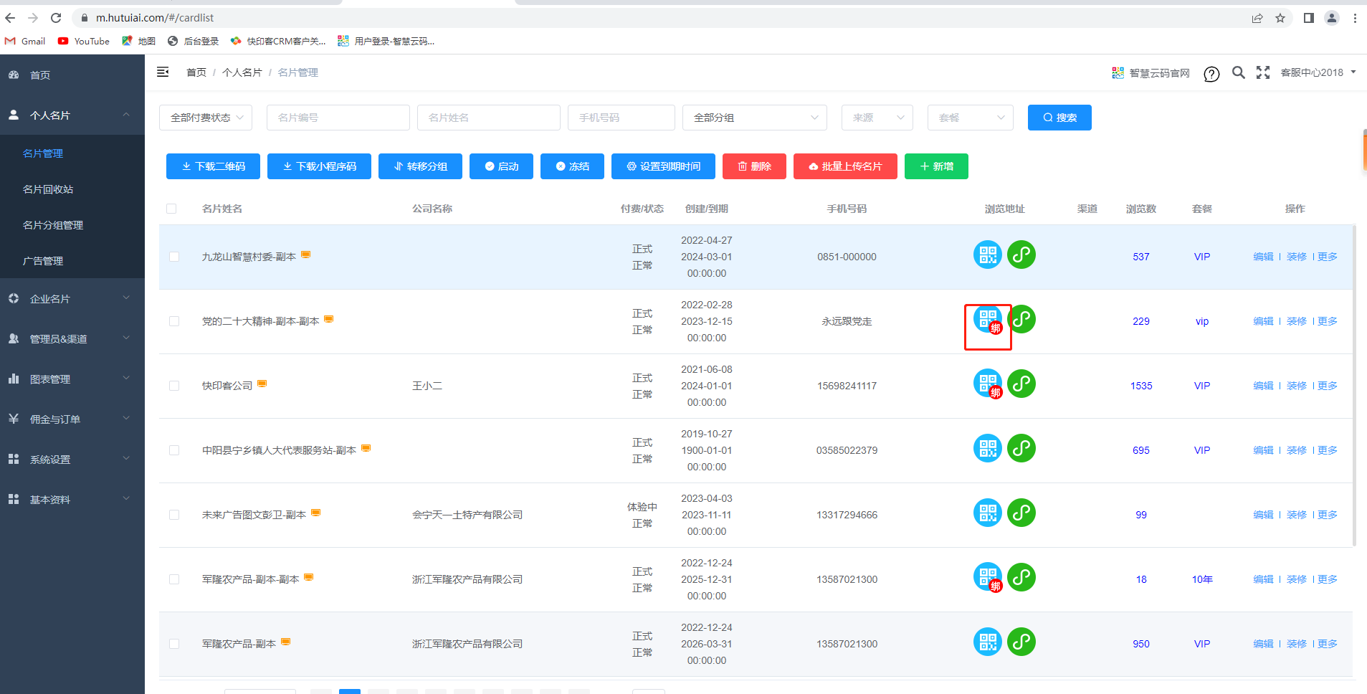Open the help question mark icon
Screen dimensions: 1367x694
point(1211,73)
